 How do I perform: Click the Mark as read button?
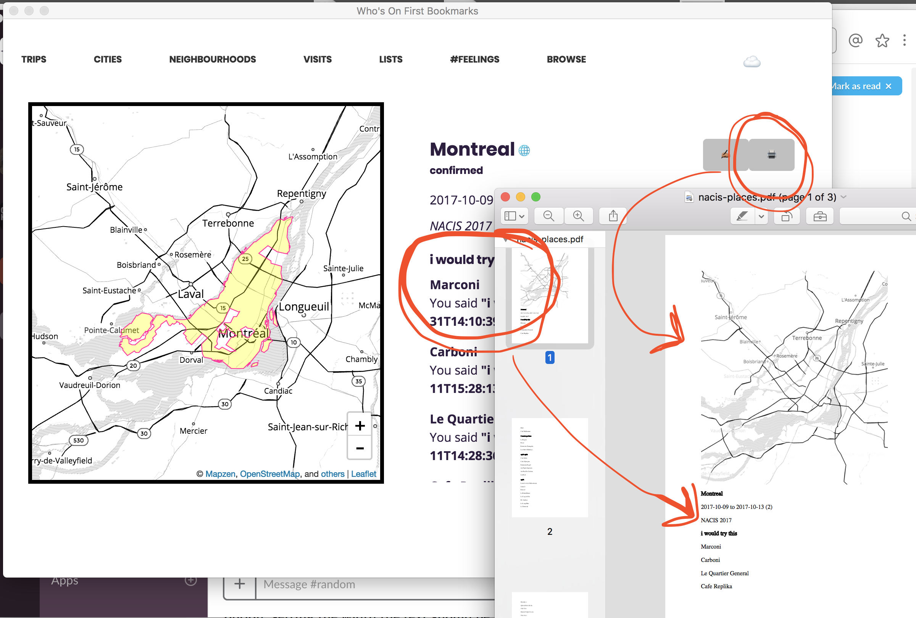(x=867, y=86)
